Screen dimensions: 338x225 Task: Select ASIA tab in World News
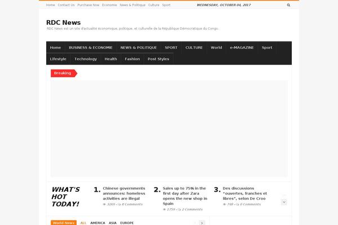pos(113,223)
